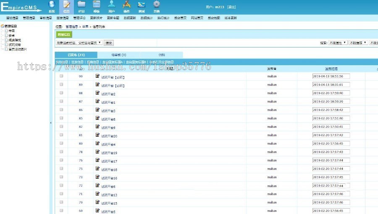This screenshot has width=378, height=214.
Task: Switch to the 归档 tab
Action: point(162,55)
